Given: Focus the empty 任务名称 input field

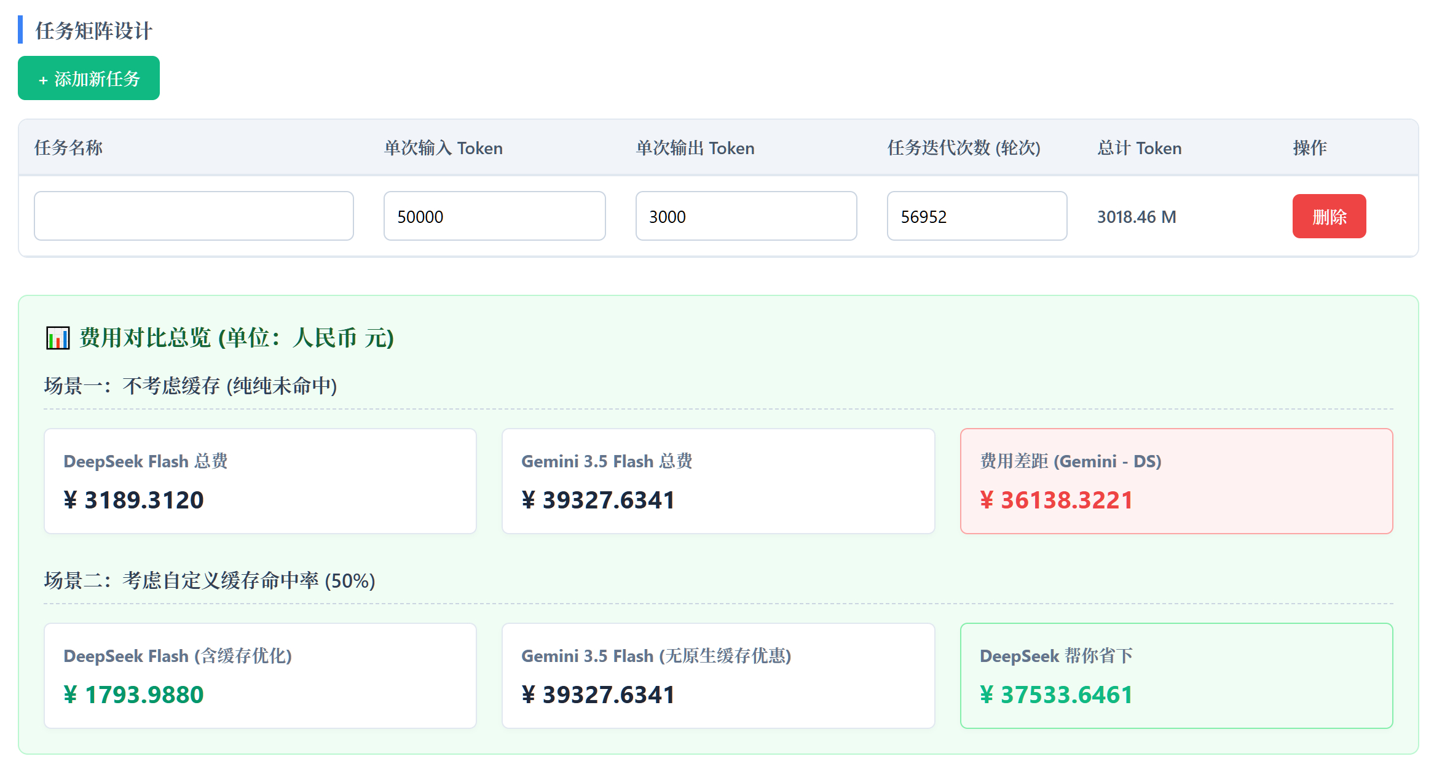Looking at the screenshot, I should (x=194, y=216).
